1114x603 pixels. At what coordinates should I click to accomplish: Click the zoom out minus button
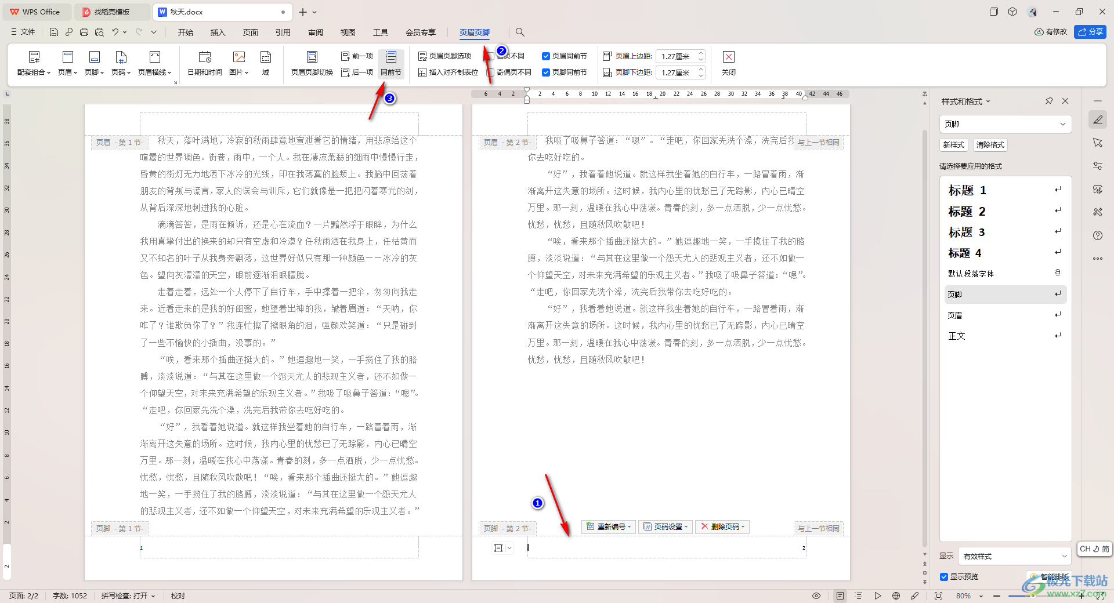(x=997, y=596)
